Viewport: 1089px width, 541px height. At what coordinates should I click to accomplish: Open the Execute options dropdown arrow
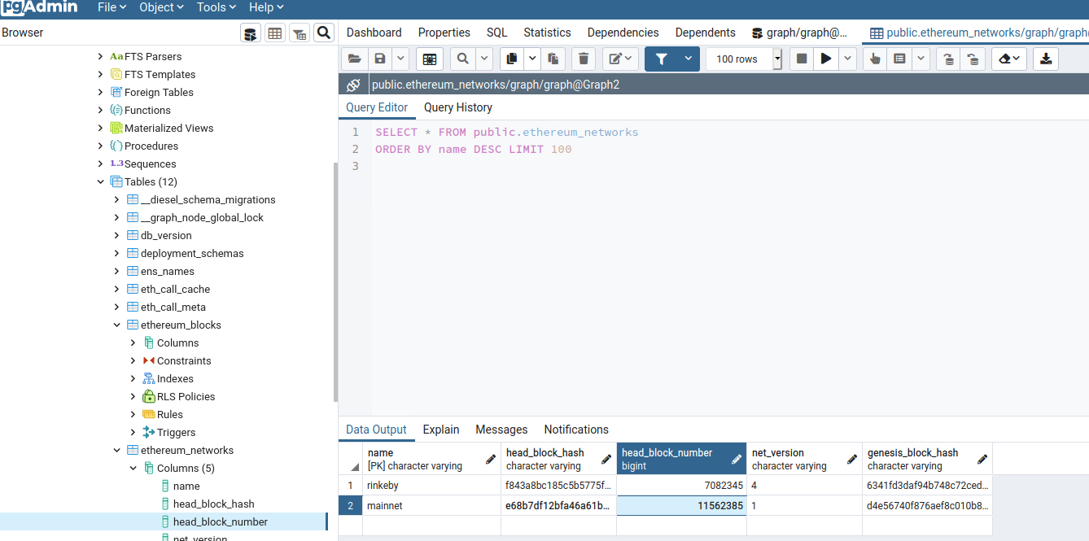point(848,59)
